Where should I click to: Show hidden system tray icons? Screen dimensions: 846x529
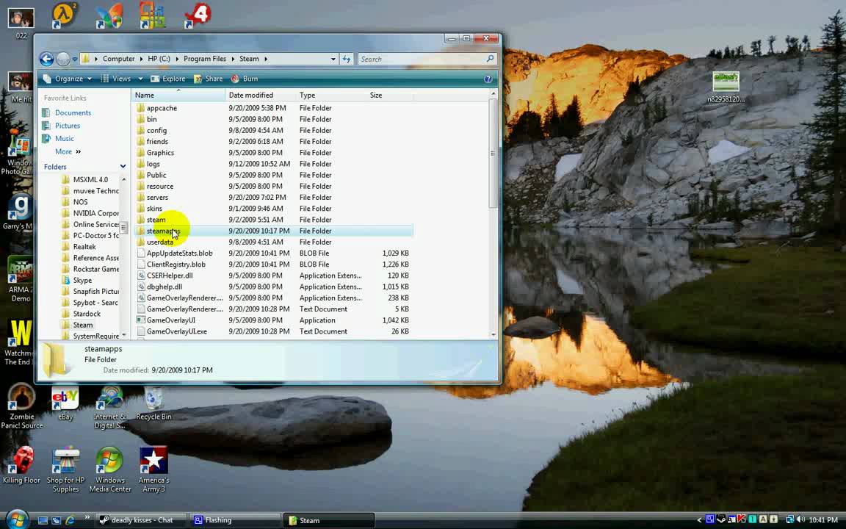tap(699, 520)
